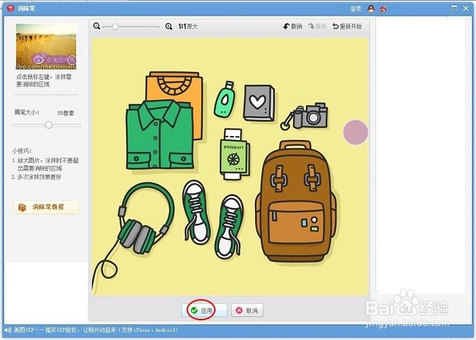This screenshot has width=476, height=340.
Task: Click 重新开始 restart button
Action: pos(347,27)
